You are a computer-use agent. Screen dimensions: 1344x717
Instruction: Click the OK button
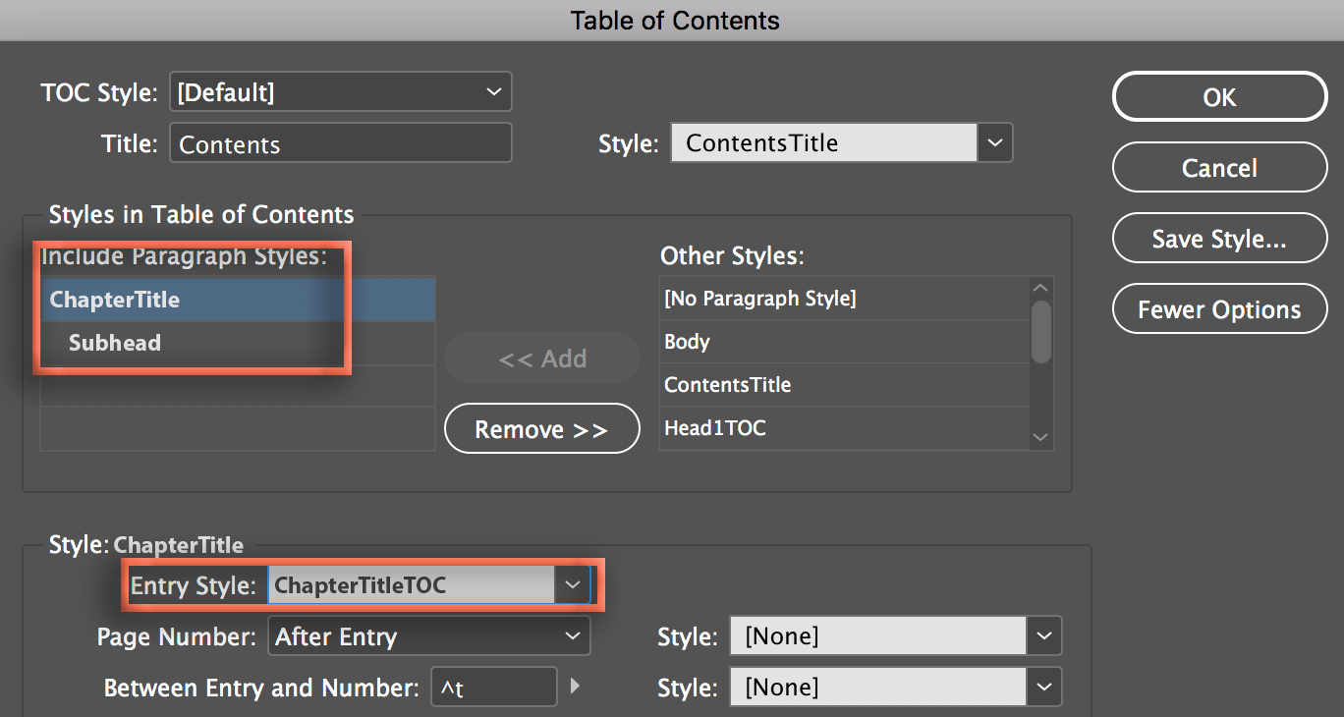tap(1219, 97)
